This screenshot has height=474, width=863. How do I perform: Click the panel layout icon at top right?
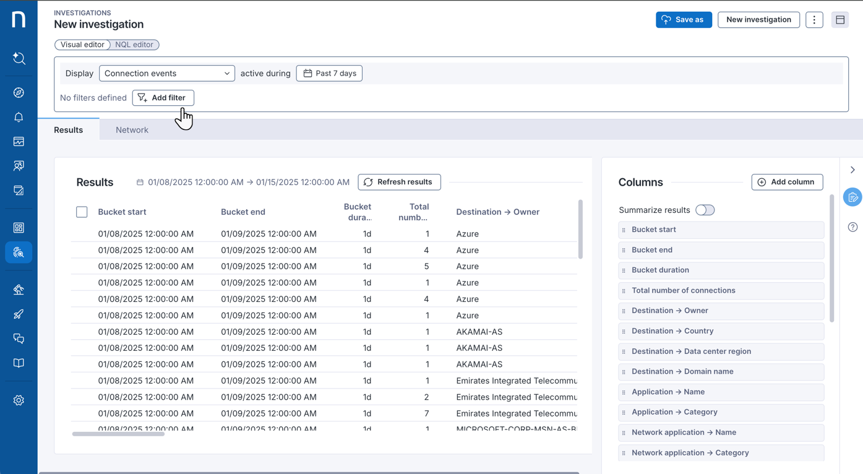click(x=839, y=19)
